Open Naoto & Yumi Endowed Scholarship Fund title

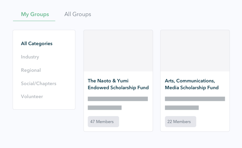click(x=118, y=84)
